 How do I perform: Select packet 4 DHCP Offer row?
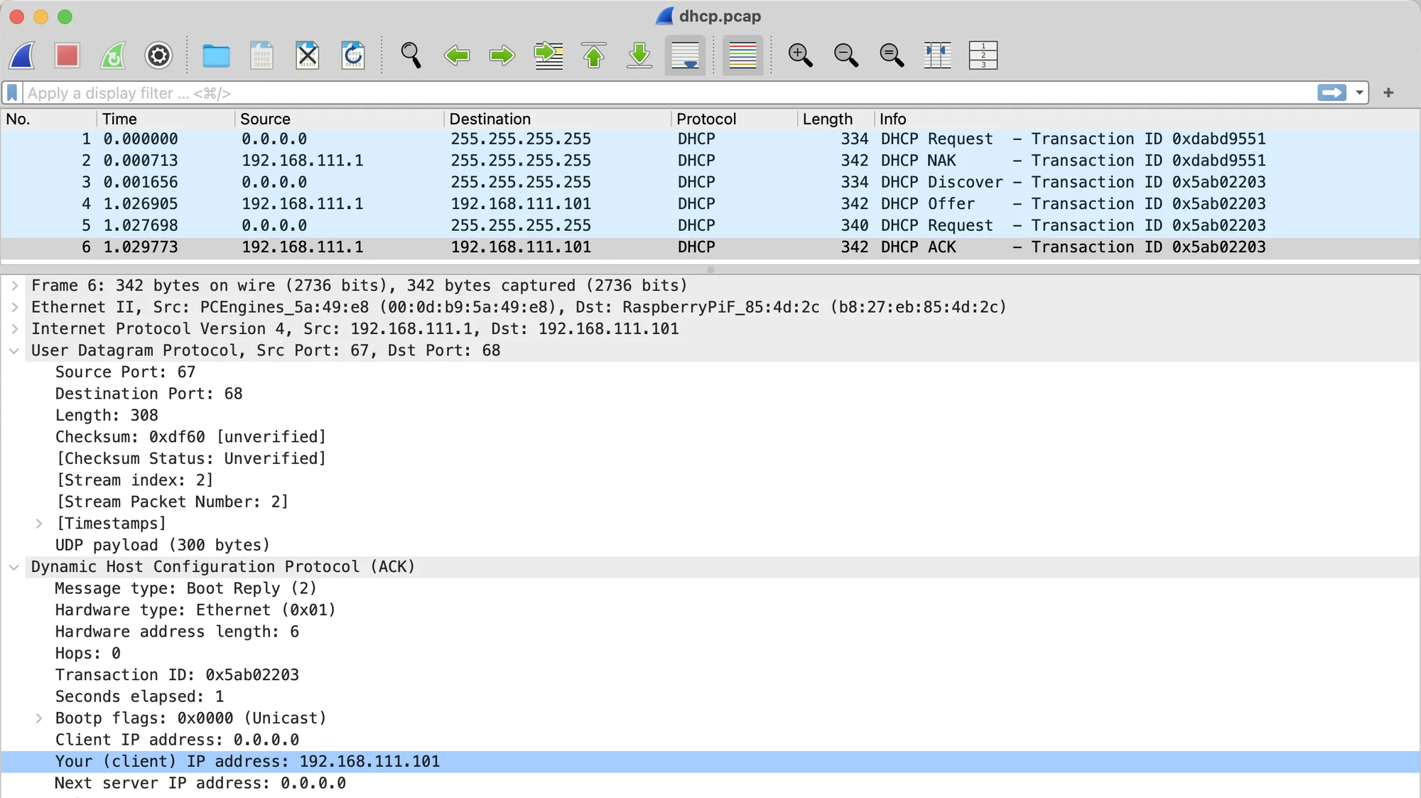coord(710,204)
